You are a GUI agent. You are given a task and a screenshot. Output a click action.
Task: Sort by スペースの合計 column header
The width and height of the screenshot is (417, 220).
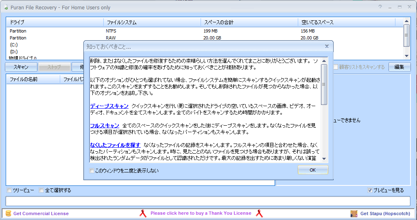coord(249,22)
